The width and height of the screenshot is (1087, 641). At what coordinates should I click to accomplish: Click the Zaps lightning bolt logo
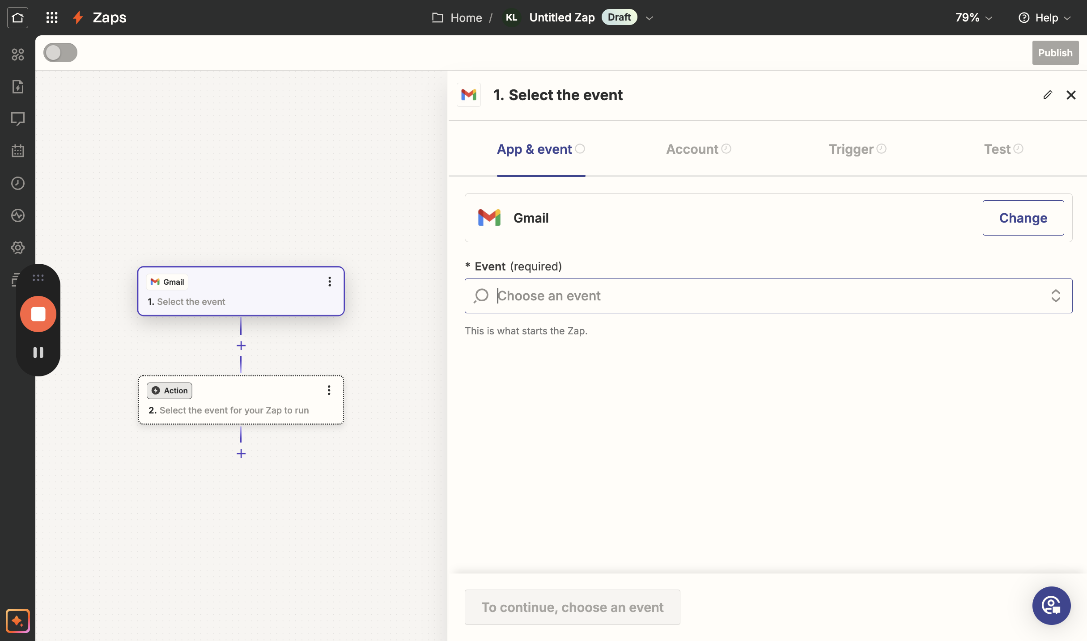pos(78,17)
